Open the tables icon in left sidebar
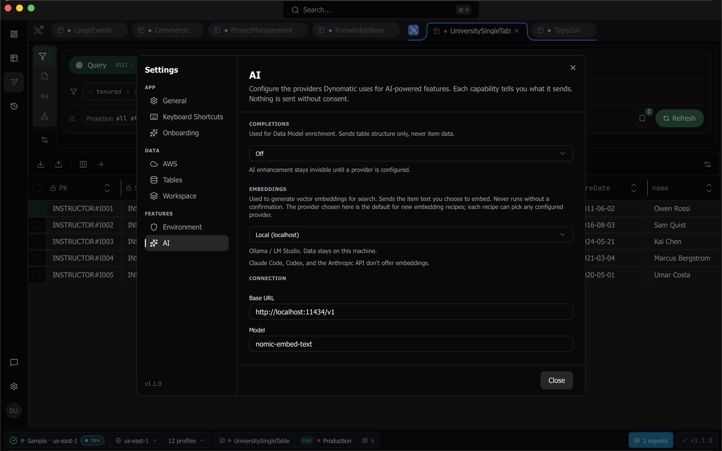The width and height of the screenshot is (722, 451). 14,58
